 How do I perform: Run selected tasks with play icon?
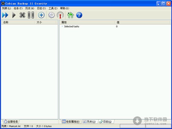[x=14, y=15]
